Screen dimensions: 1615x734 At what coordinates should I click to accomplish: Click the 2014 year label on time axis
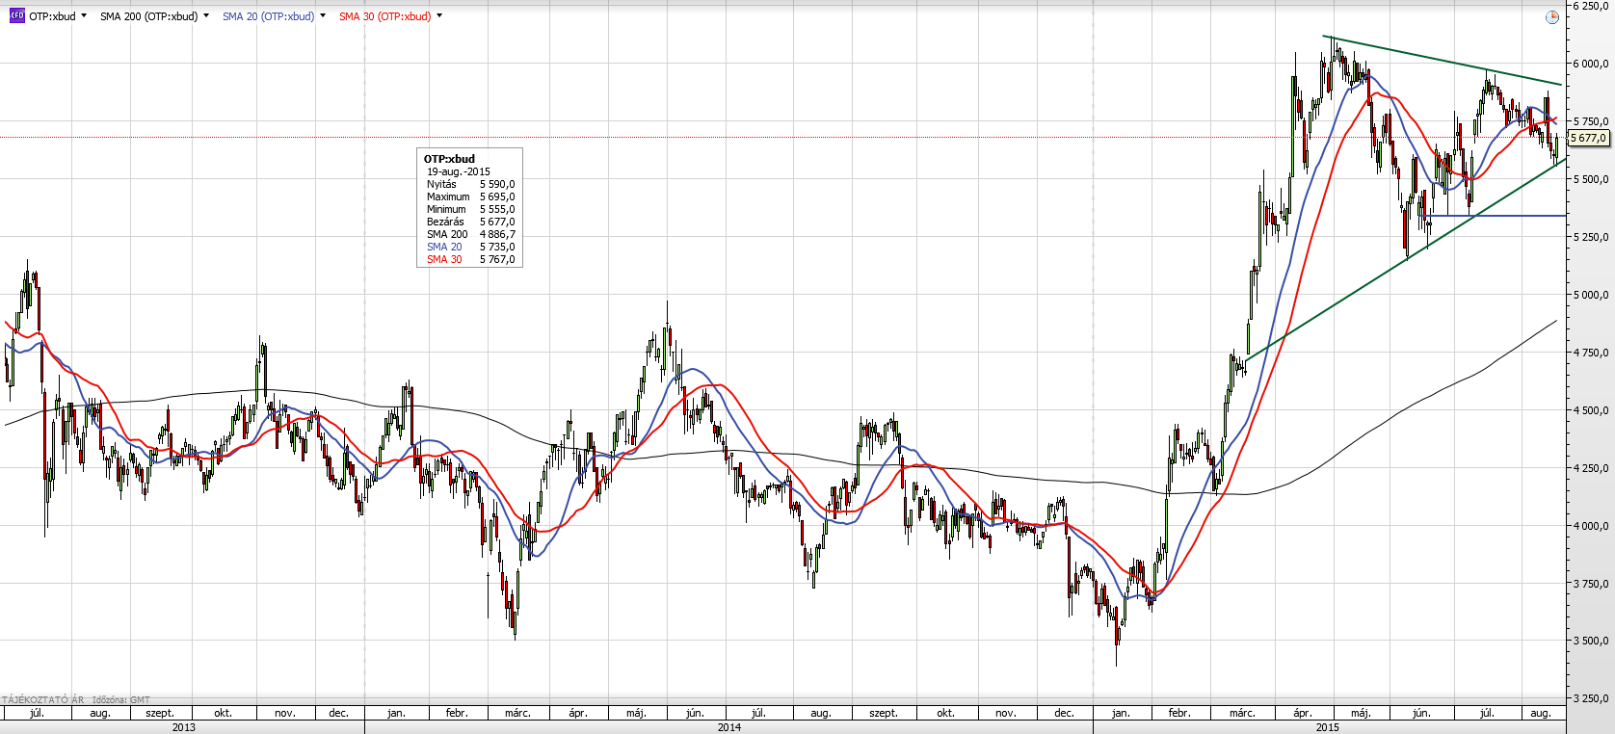(729, 727)
